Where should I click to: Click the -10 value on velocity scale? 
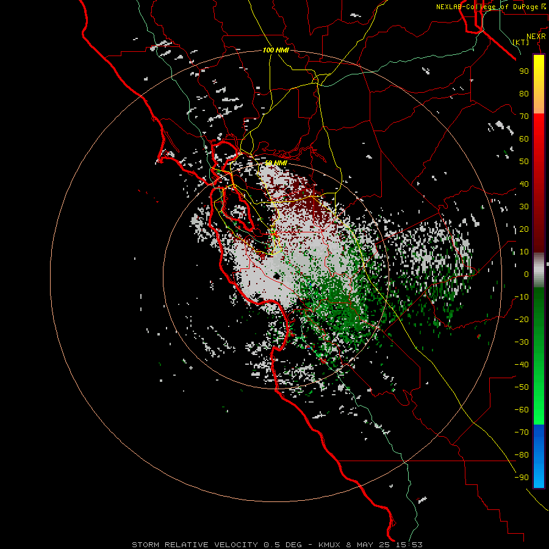[522, 297]
